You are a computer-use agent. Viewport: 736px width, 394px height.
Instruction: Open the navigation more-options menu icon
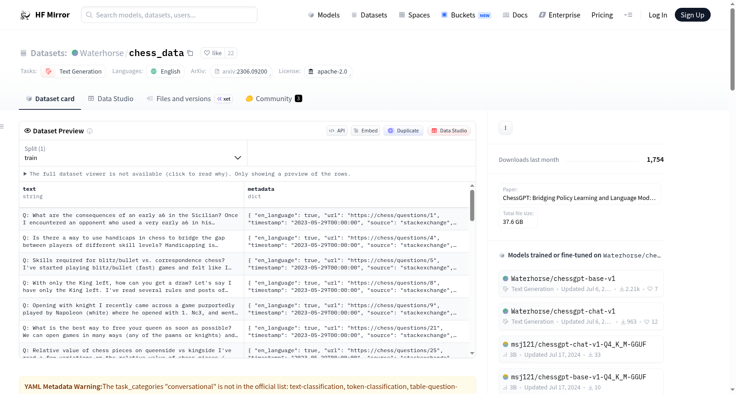[628, 15]
